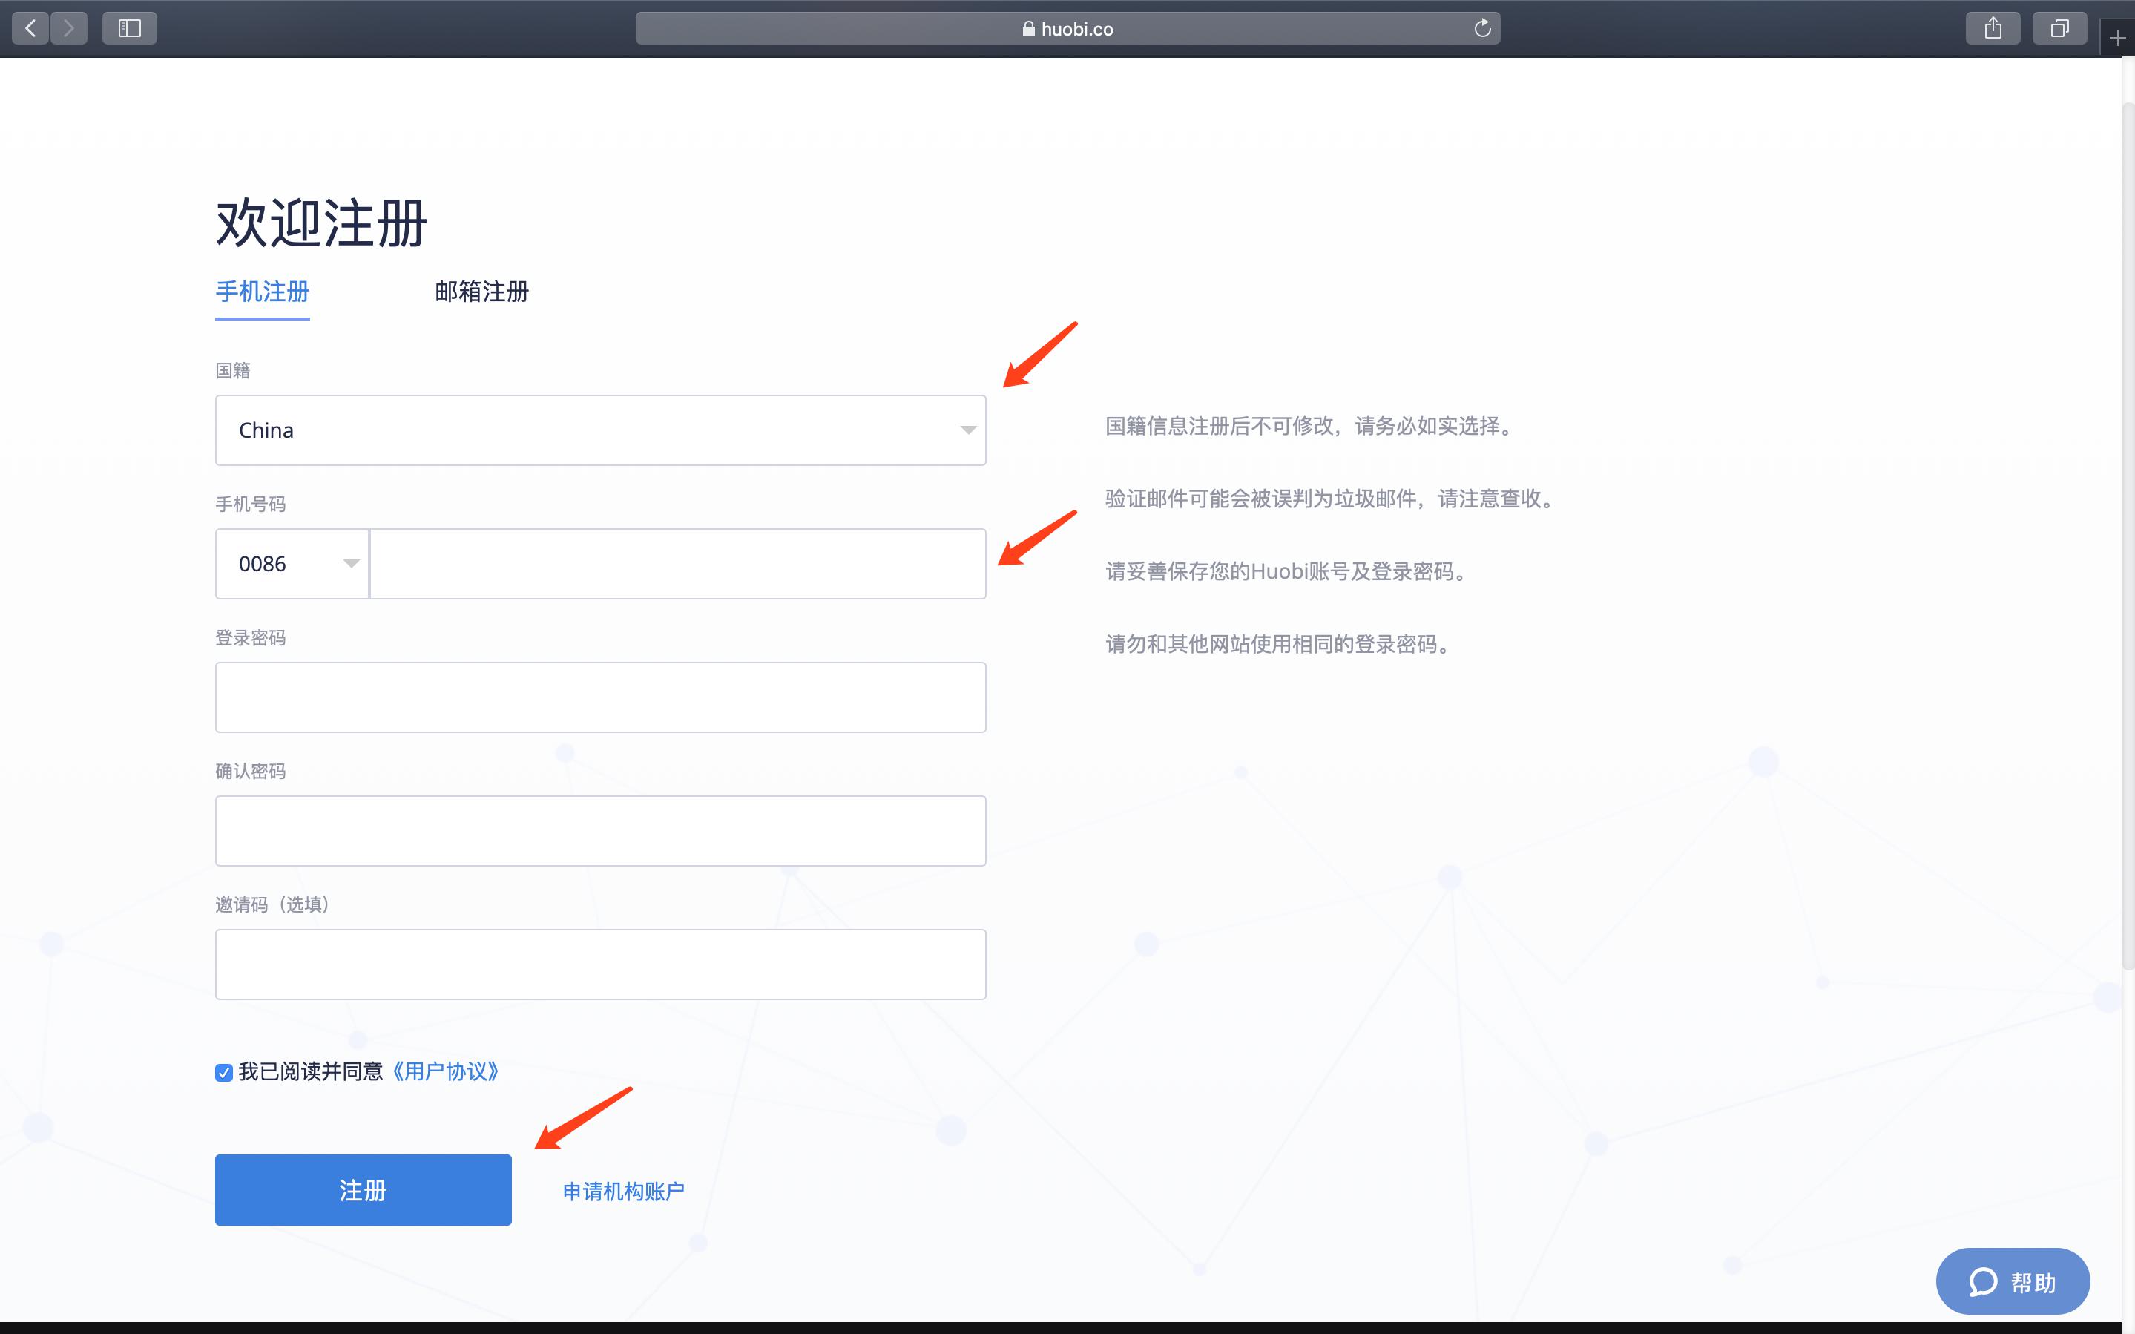
Task: Open the Safari share icon
Action: [1992, 28]
